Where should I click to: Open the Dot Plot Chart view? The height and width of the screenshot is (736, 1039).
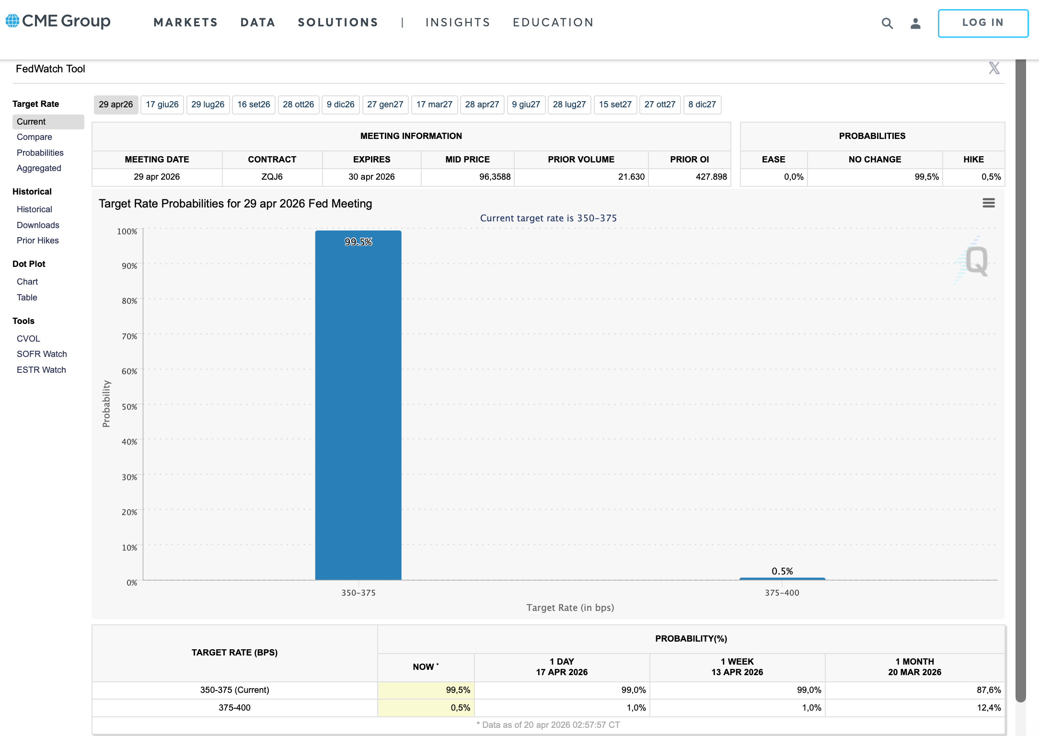[27, 282]
